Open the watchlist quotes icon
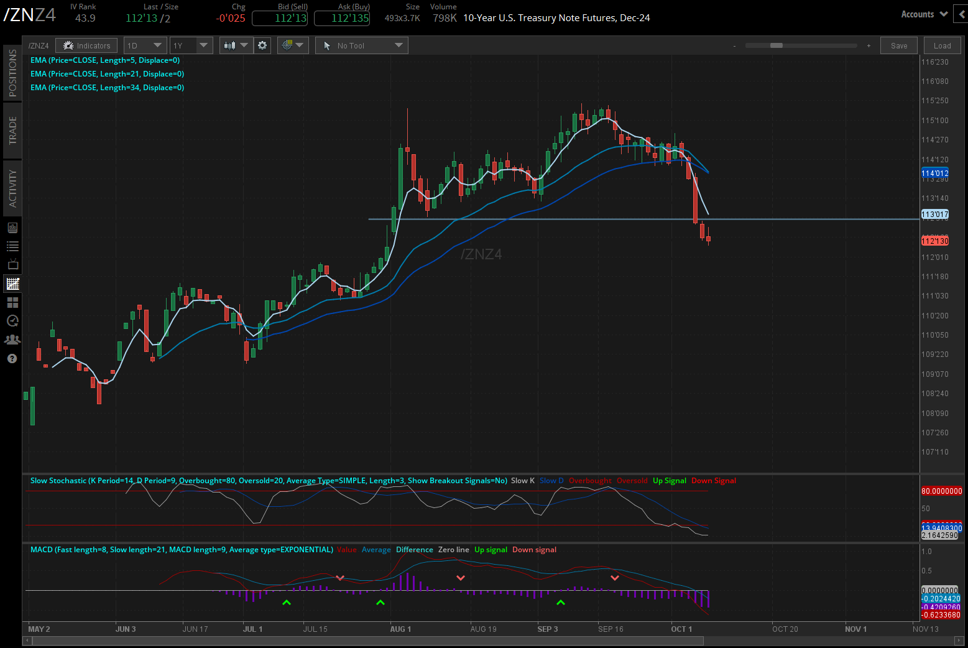 [12, 246]
